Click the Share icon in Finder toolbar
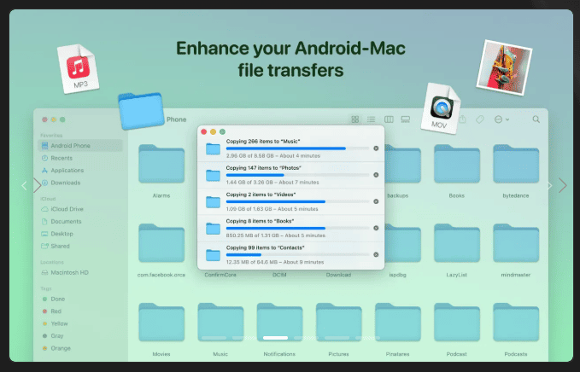 pyautogui.click(x=462, y=119)
